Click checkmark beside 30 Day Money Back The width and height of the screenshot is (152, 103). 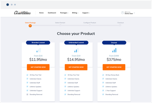103,75
